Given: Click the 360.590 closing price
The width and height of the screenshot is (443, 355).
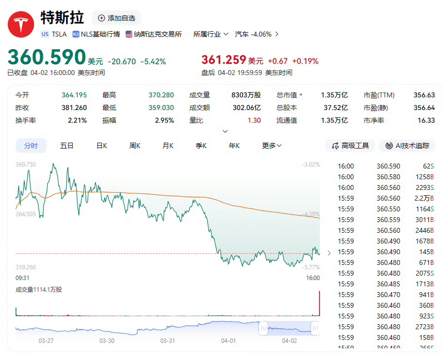Looking at the screenshot, I should click(x=47, y=57).
